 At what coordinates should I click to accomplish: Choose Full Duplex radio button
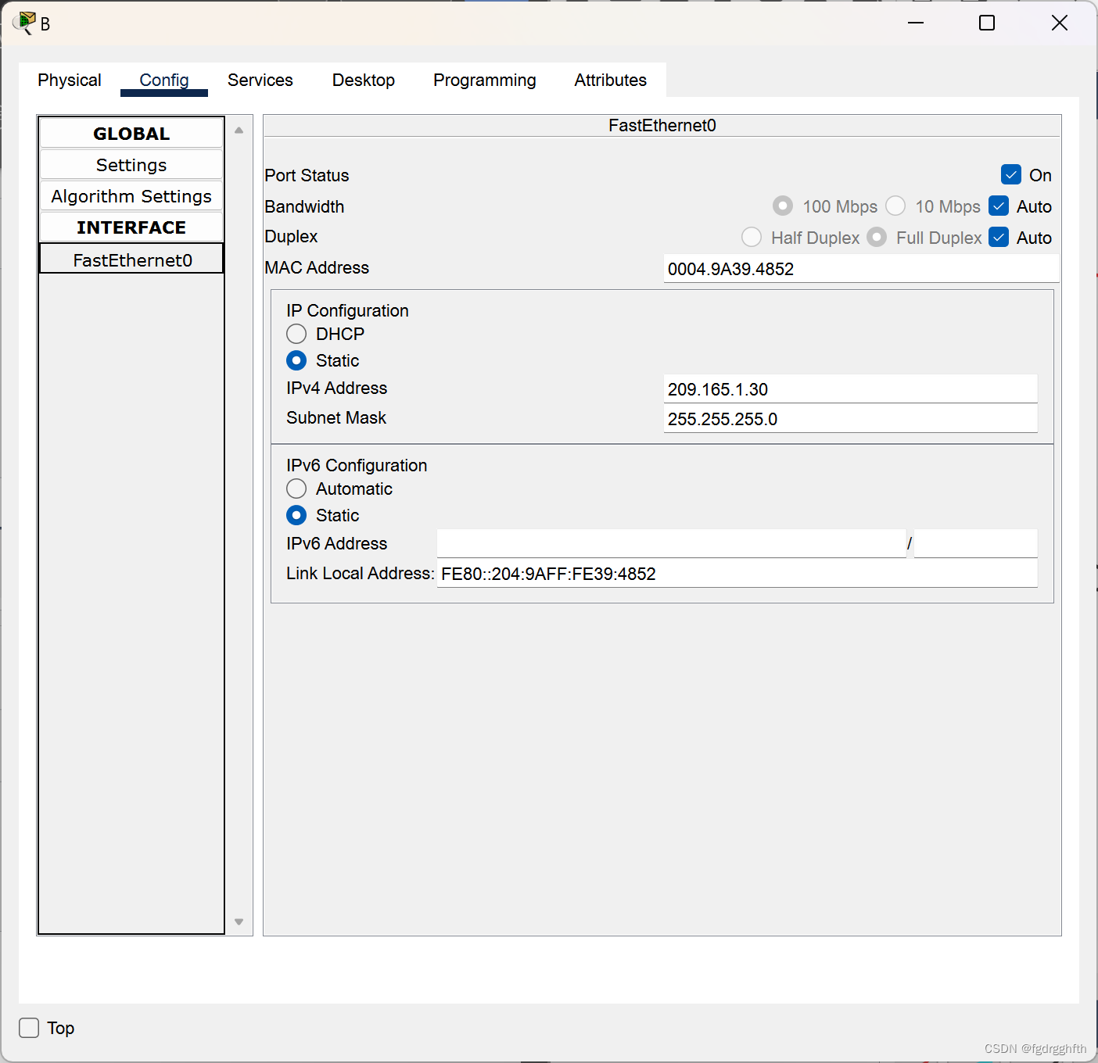[x=877, y=238]
